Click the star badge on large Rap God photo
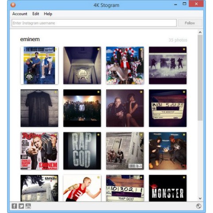The width and height of the screenshot is (213, 213). click(99, 134)
